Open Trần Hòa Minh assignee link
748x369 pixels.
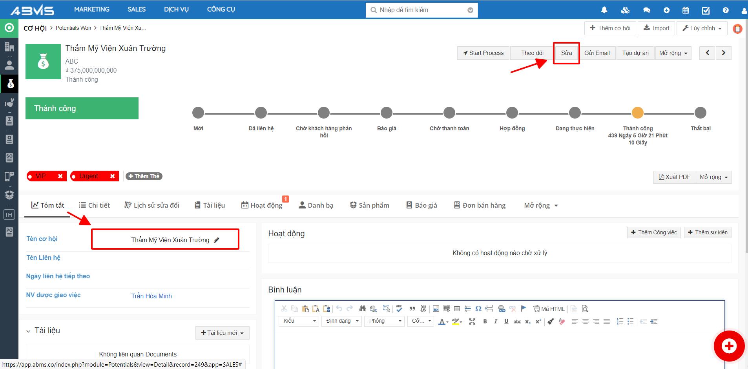click(x=151, y=296)
